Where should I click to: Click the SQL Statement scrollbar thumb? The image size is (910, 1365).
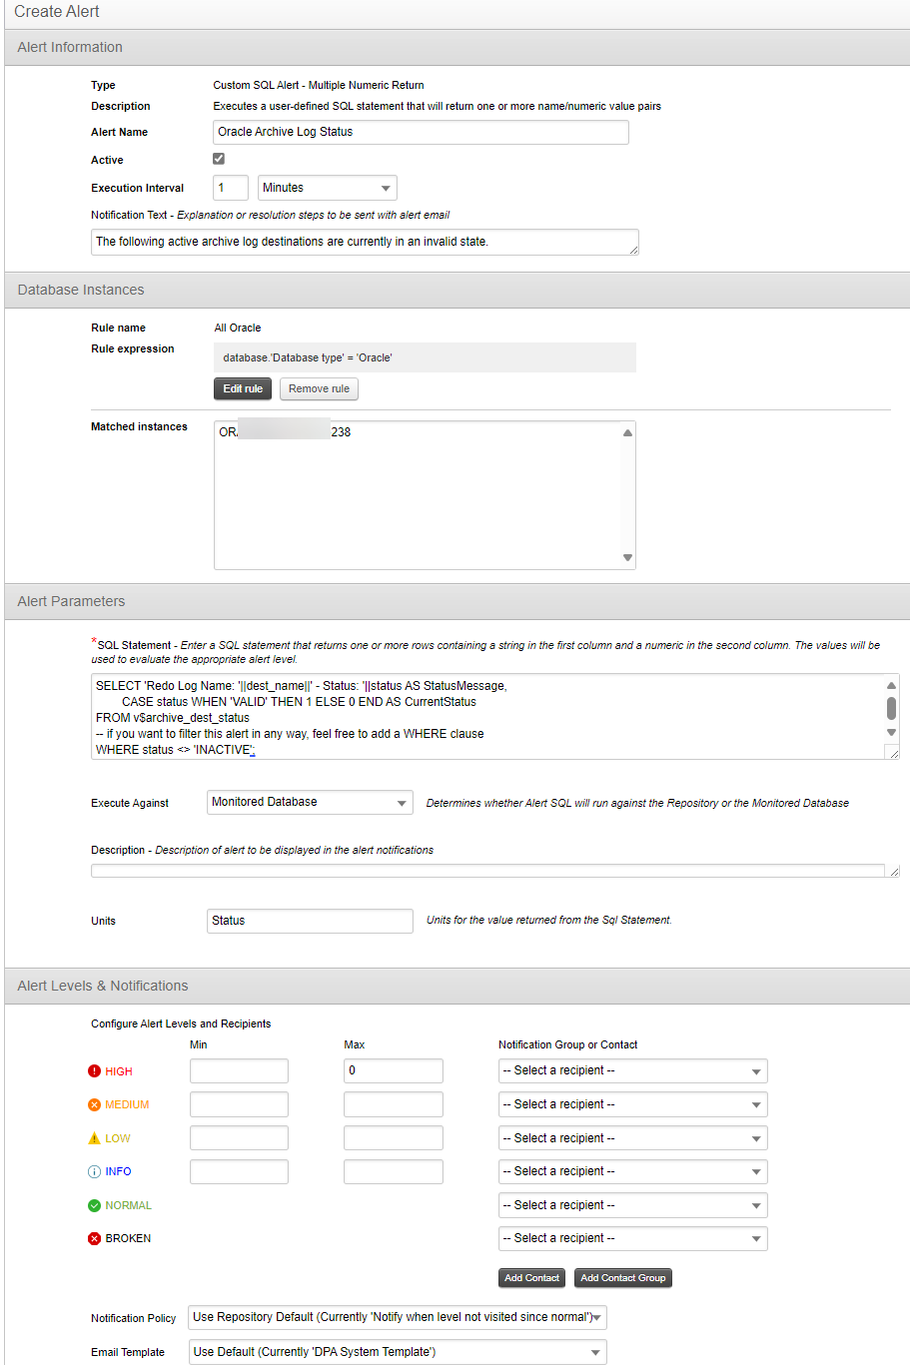pyautogui.click(x=891, y=708)
